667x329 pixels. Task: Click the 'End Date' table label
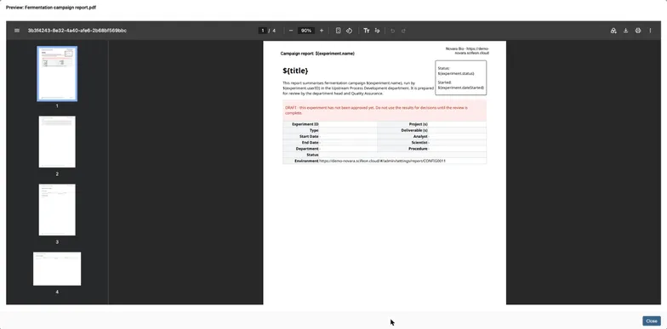click(x=310, y=143)
